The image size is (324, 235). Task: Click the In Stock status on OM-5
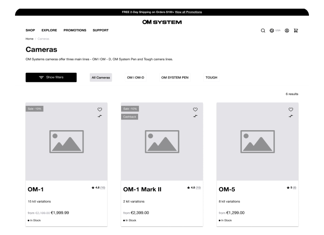(225, 220)
